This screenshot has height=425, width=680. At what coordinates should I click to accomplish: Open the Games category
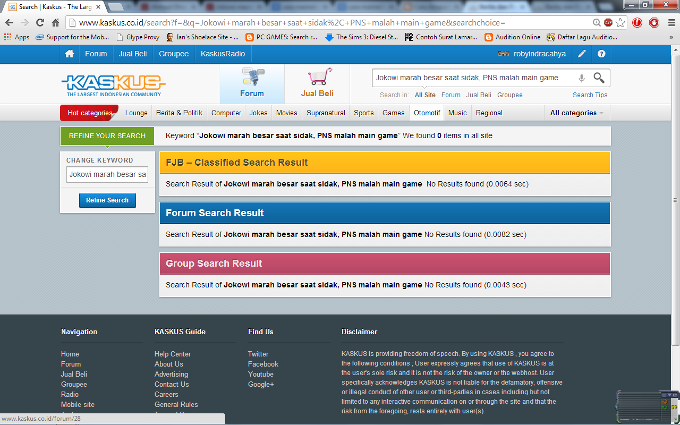pyautogui.click(x=394, y=113)
